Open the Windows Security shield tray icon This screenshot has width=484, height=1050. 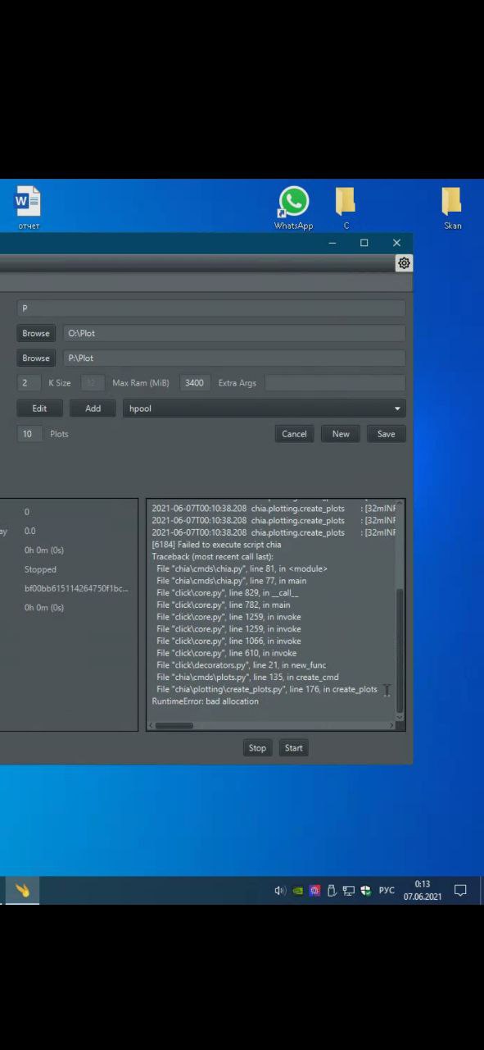click(x=366, y=891)
